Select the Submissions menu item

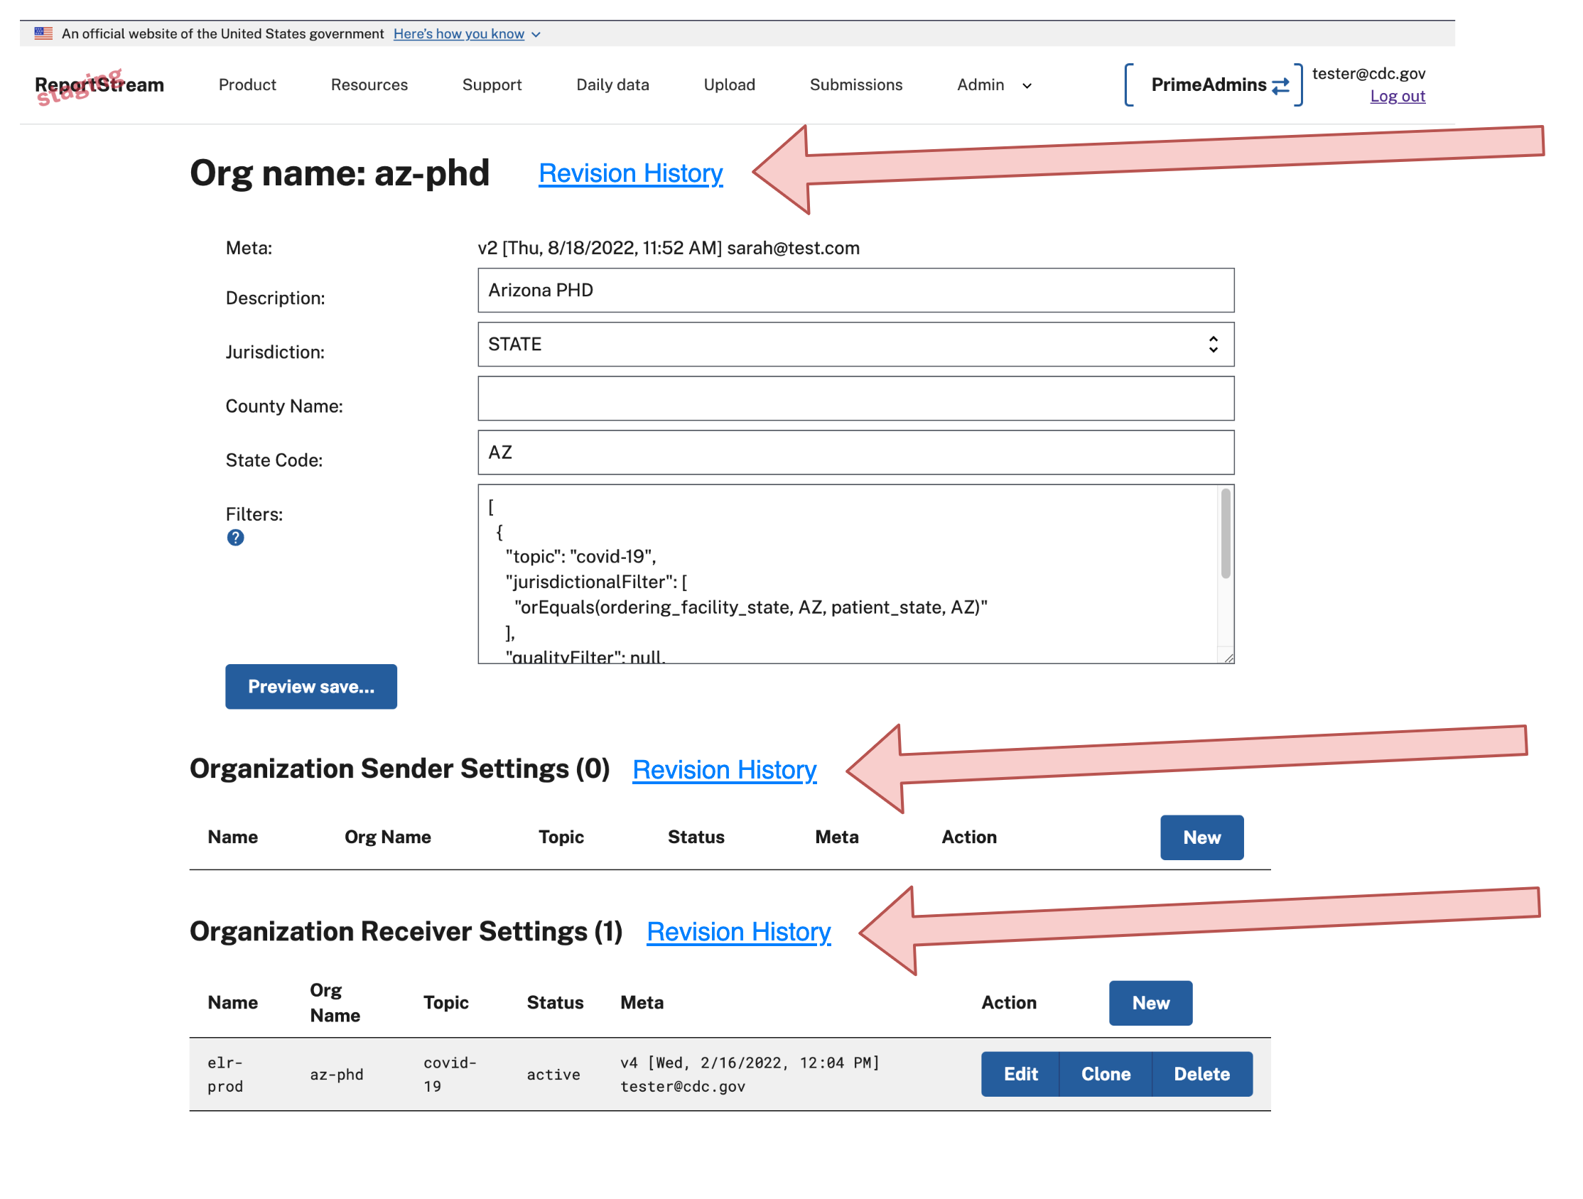coord(856,85)
